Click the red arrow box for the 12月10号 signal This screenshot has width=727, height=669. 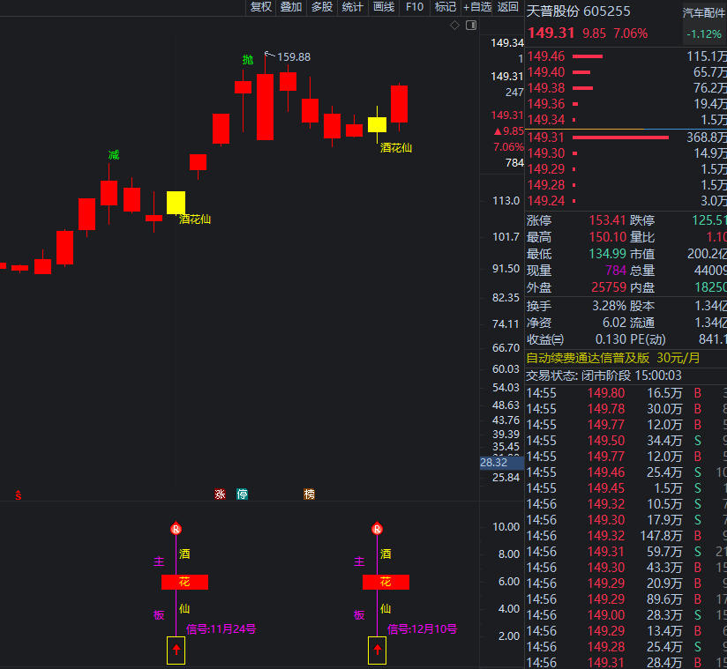tap(377, 650)
